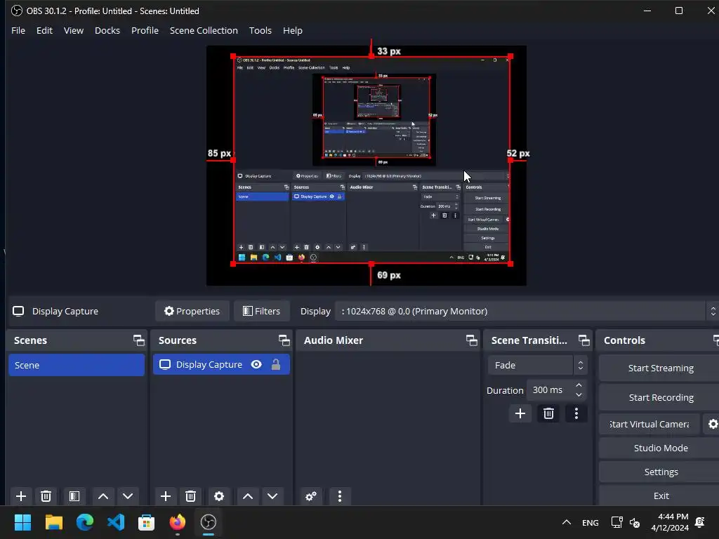Increase transition duration with up arrow

coord(579,385)
